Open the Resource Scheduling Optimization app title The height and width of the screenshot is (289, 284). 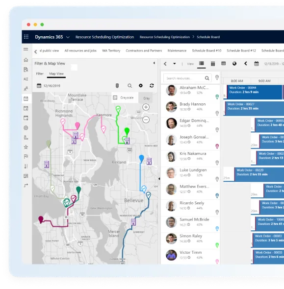[104, 37]
